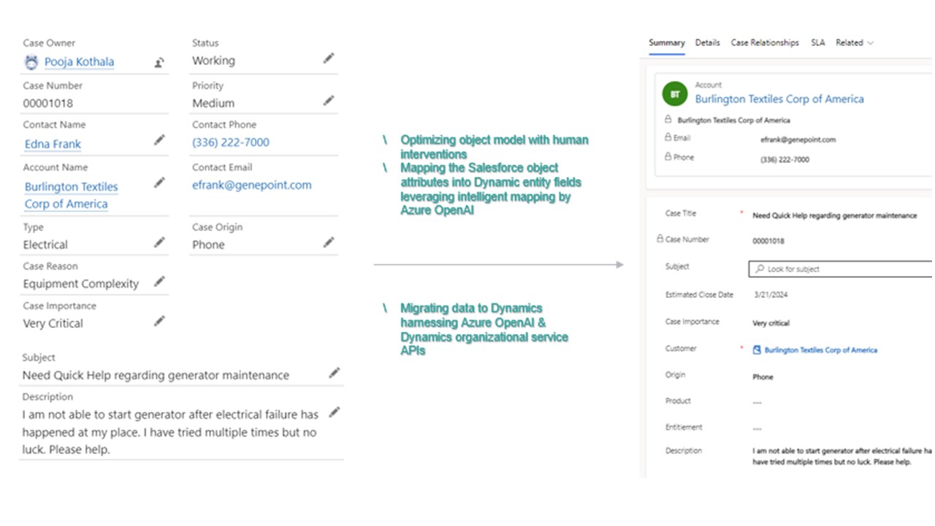Click the efrank@genepoint.com contact email link

(x=252, y=185)
